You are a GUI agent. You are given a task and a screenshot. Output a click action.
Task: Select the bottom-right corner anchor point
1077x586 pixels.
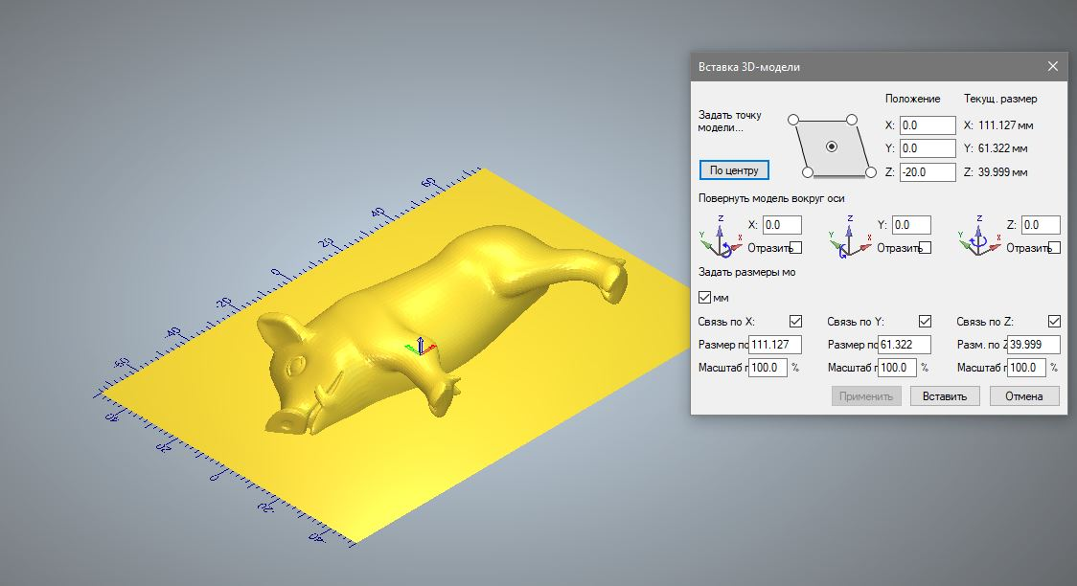[870, 172]
